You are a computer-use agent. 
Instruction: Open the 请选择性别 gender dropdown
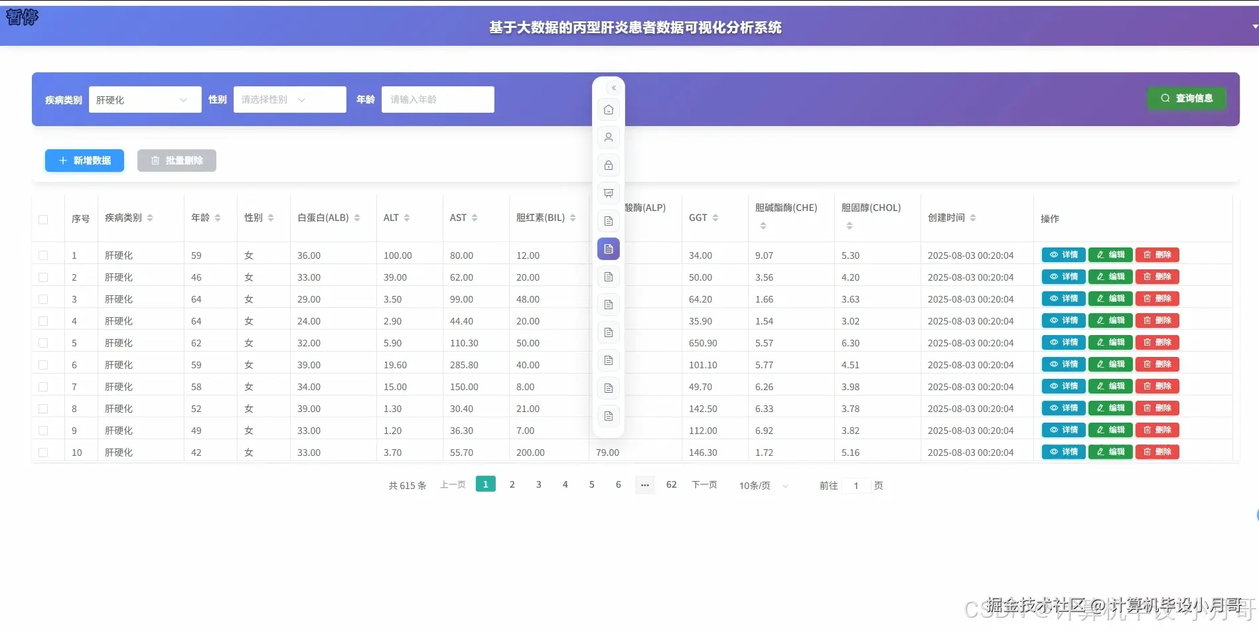coord(289,100)
